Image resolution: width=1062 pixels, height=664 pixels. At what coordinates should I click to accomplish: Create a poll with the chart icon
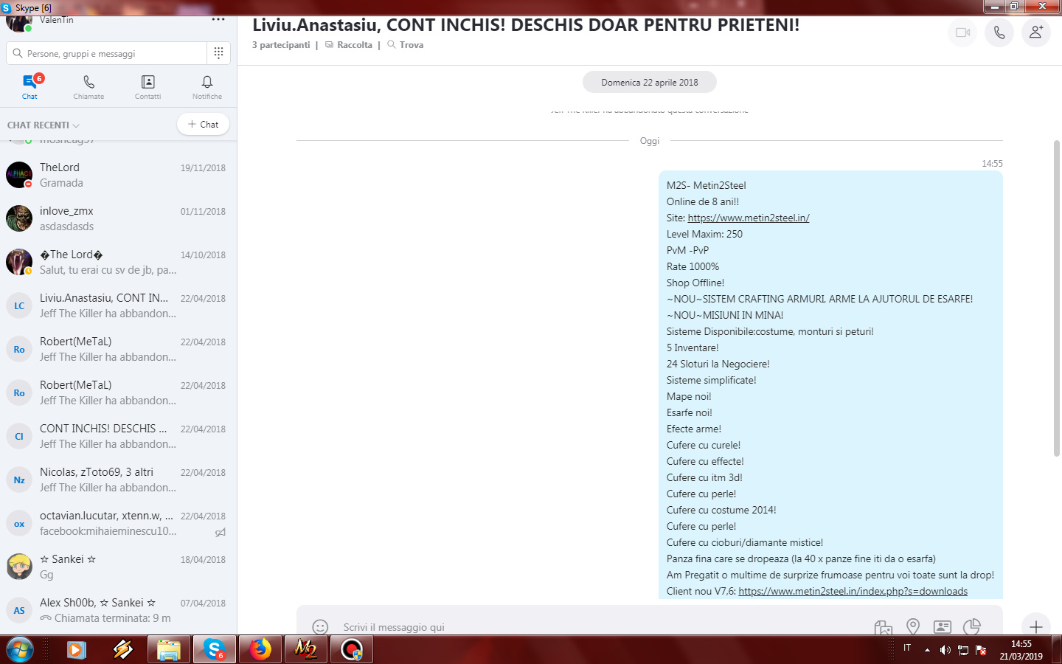(x=972, y=627)
